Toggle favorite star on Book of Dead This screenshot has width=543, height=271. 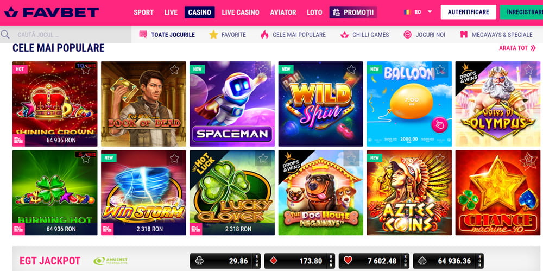(x=174, y=70)
